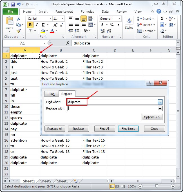Click the Find & Select binoculars icon

coord(171,25)
